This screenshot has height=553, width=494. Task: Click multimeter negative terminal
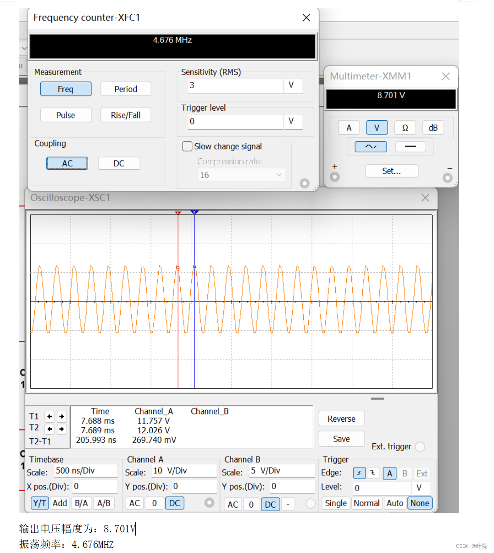[448, 178]
